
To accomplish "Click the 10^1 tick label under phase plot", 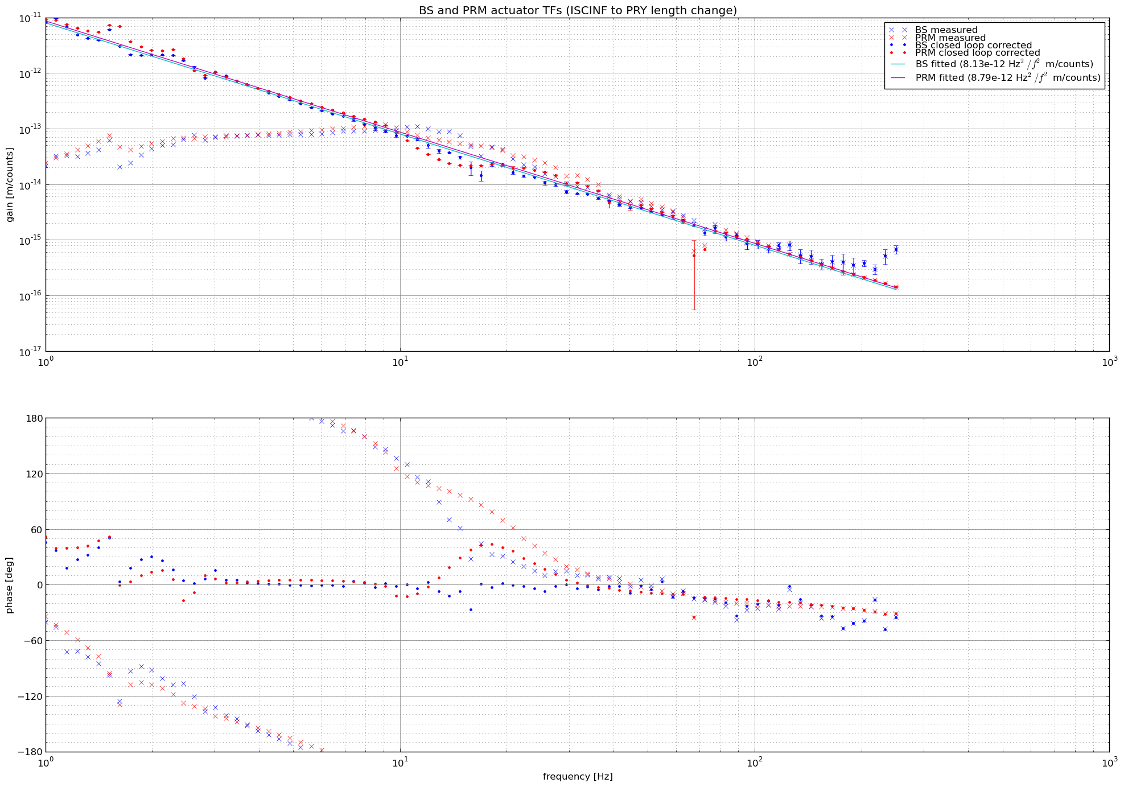I will (400, 761).
